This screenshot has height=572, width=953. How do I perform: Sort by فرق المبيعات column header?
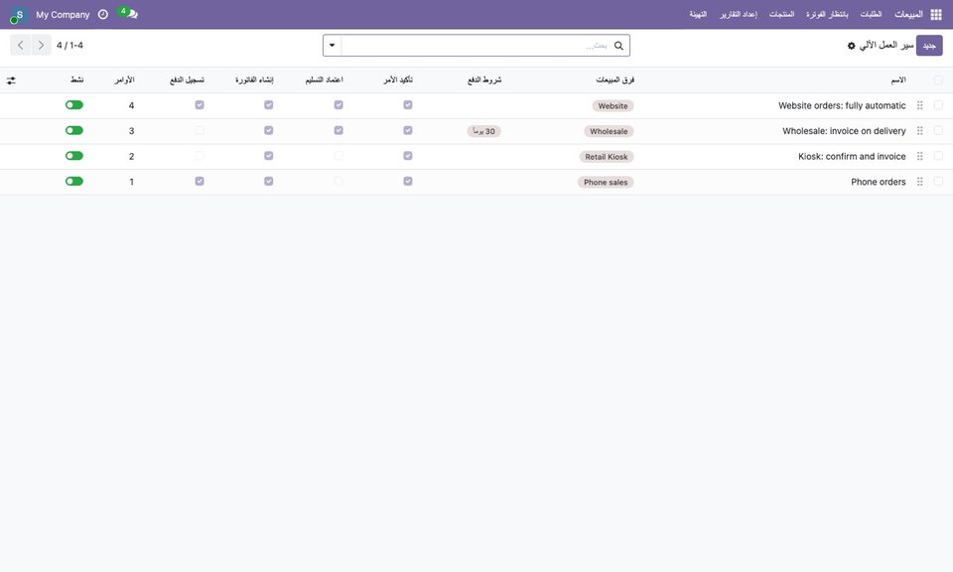click(x=614, y=80)
